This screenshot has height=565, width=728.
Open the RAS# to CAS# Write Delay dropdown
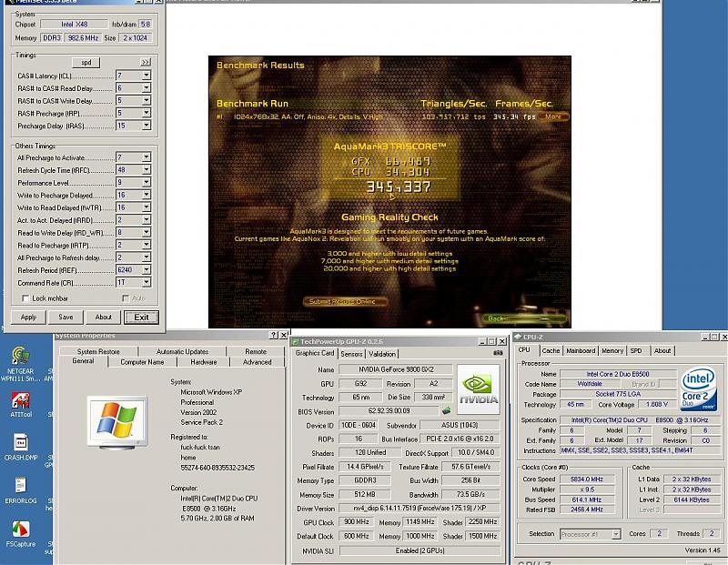[147, 101]
